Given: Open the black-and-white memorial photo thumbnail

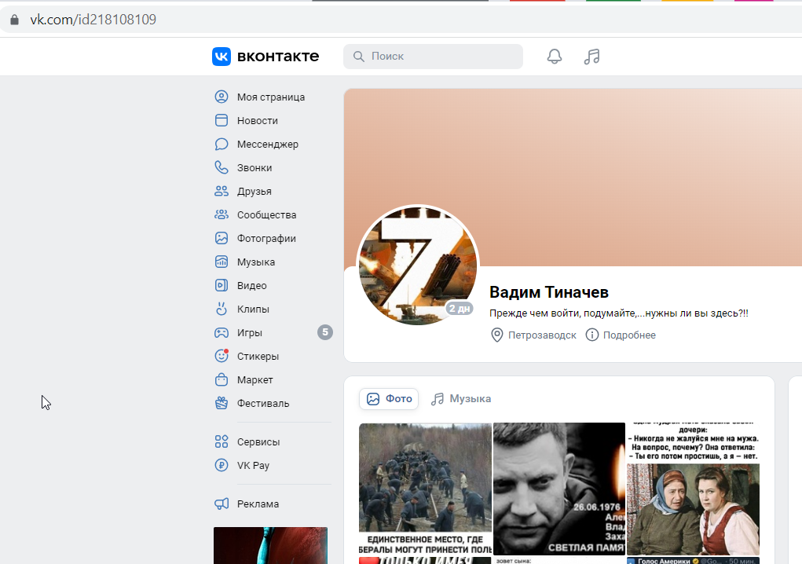Looking at the screenshot, I should click(x=559, y=489).
